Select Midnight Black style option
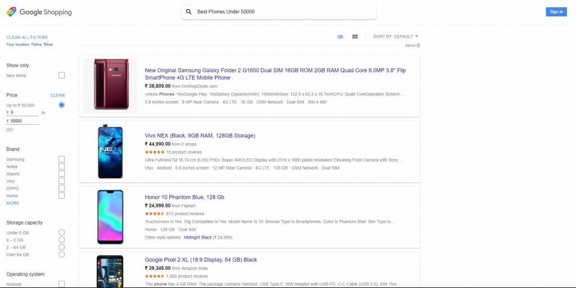Image resolution: width=576 pixels, height=288 pixels. pyautogui.click(x=197, y=237)
